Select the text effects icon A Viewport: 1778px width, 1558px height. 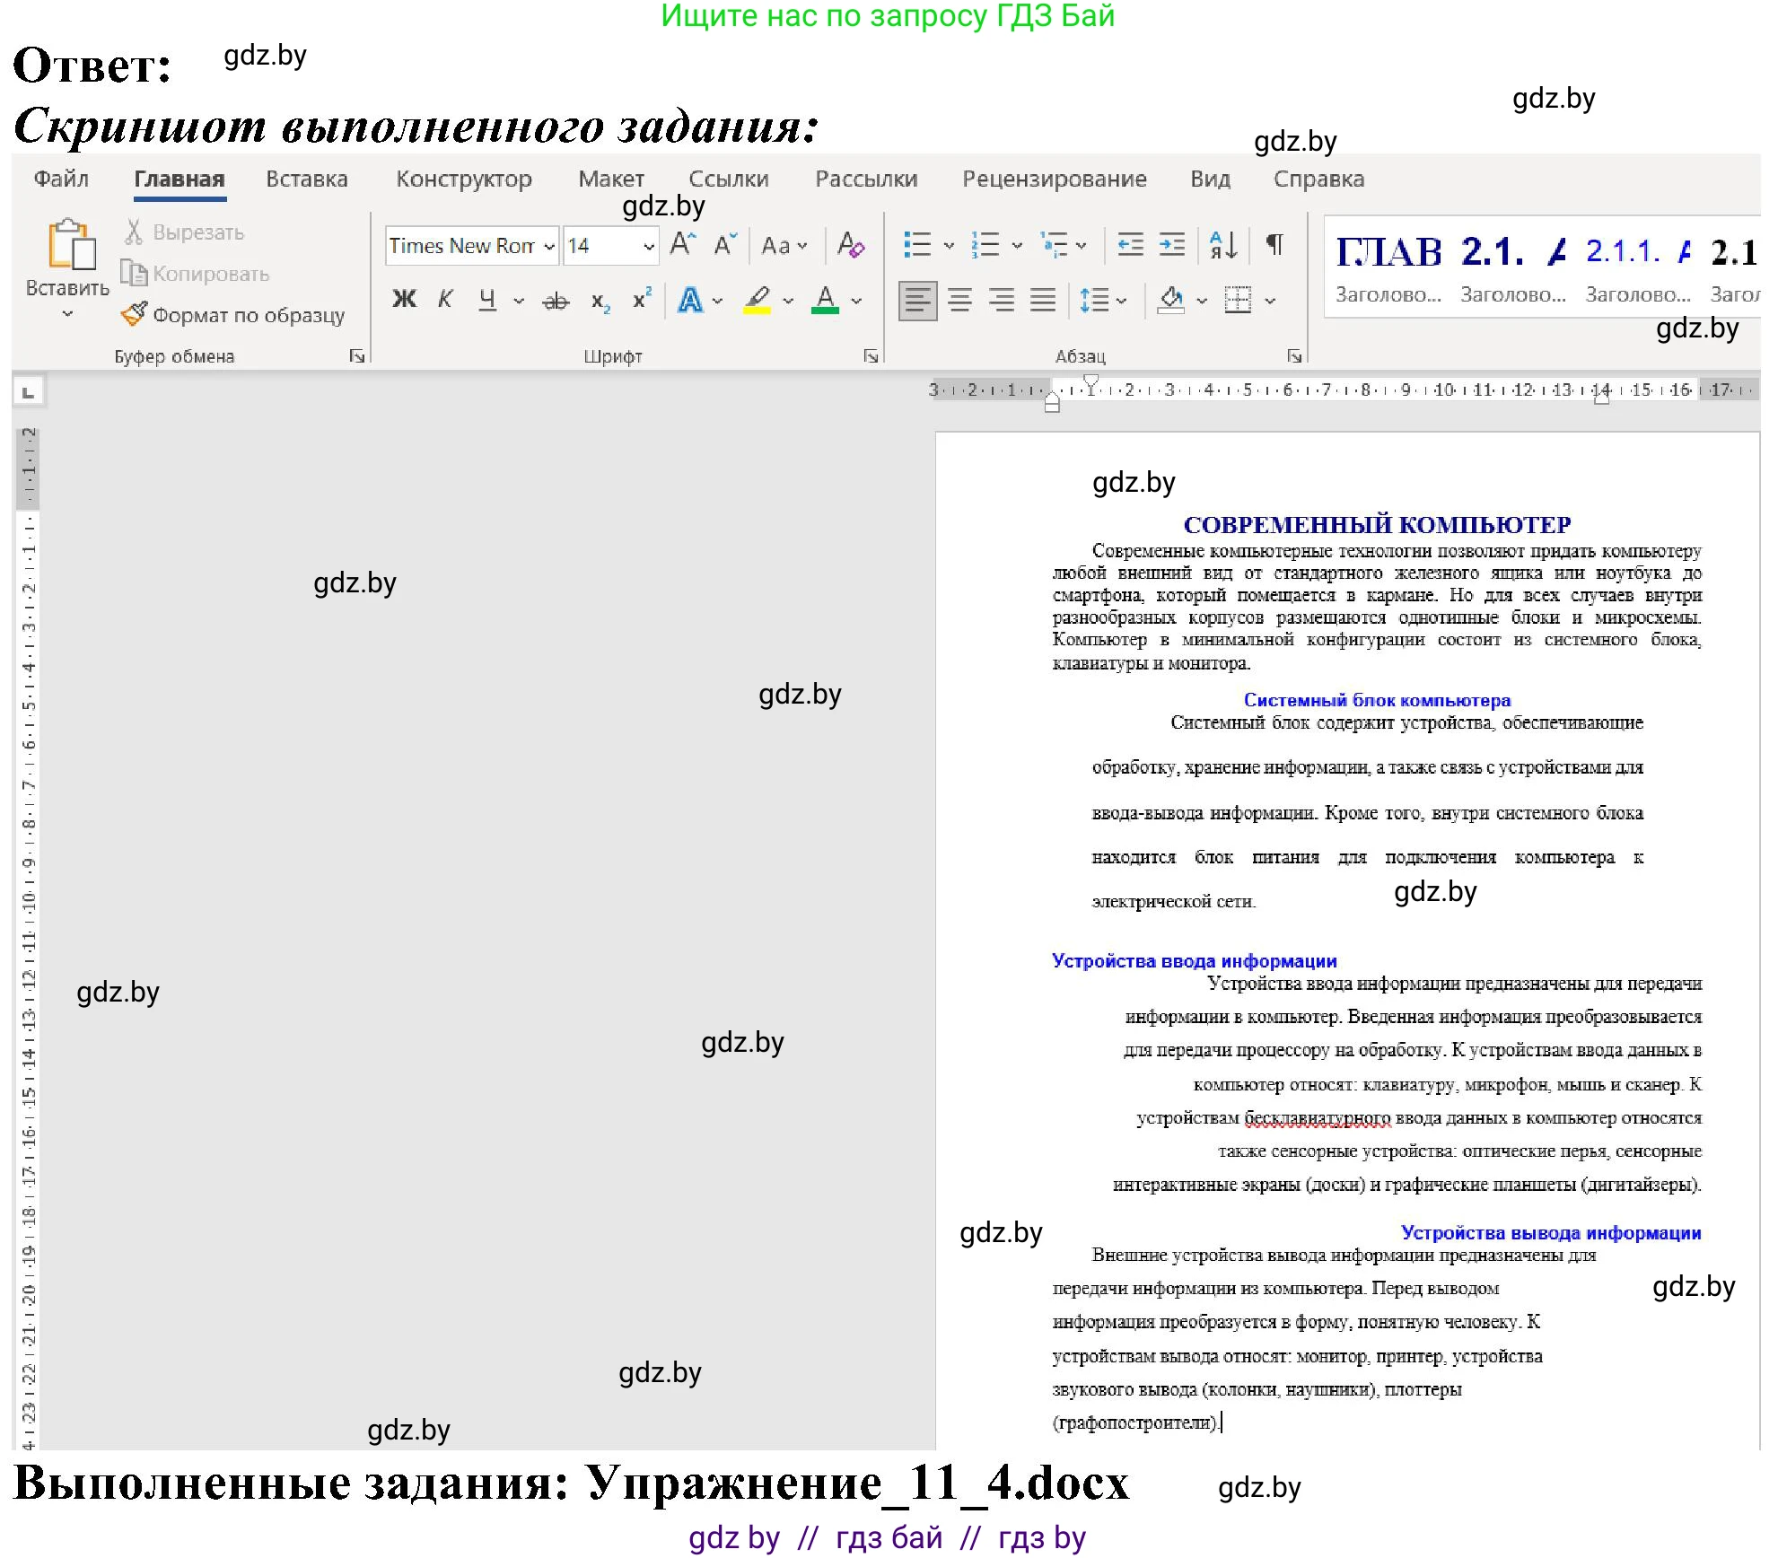tap(691, 300)
